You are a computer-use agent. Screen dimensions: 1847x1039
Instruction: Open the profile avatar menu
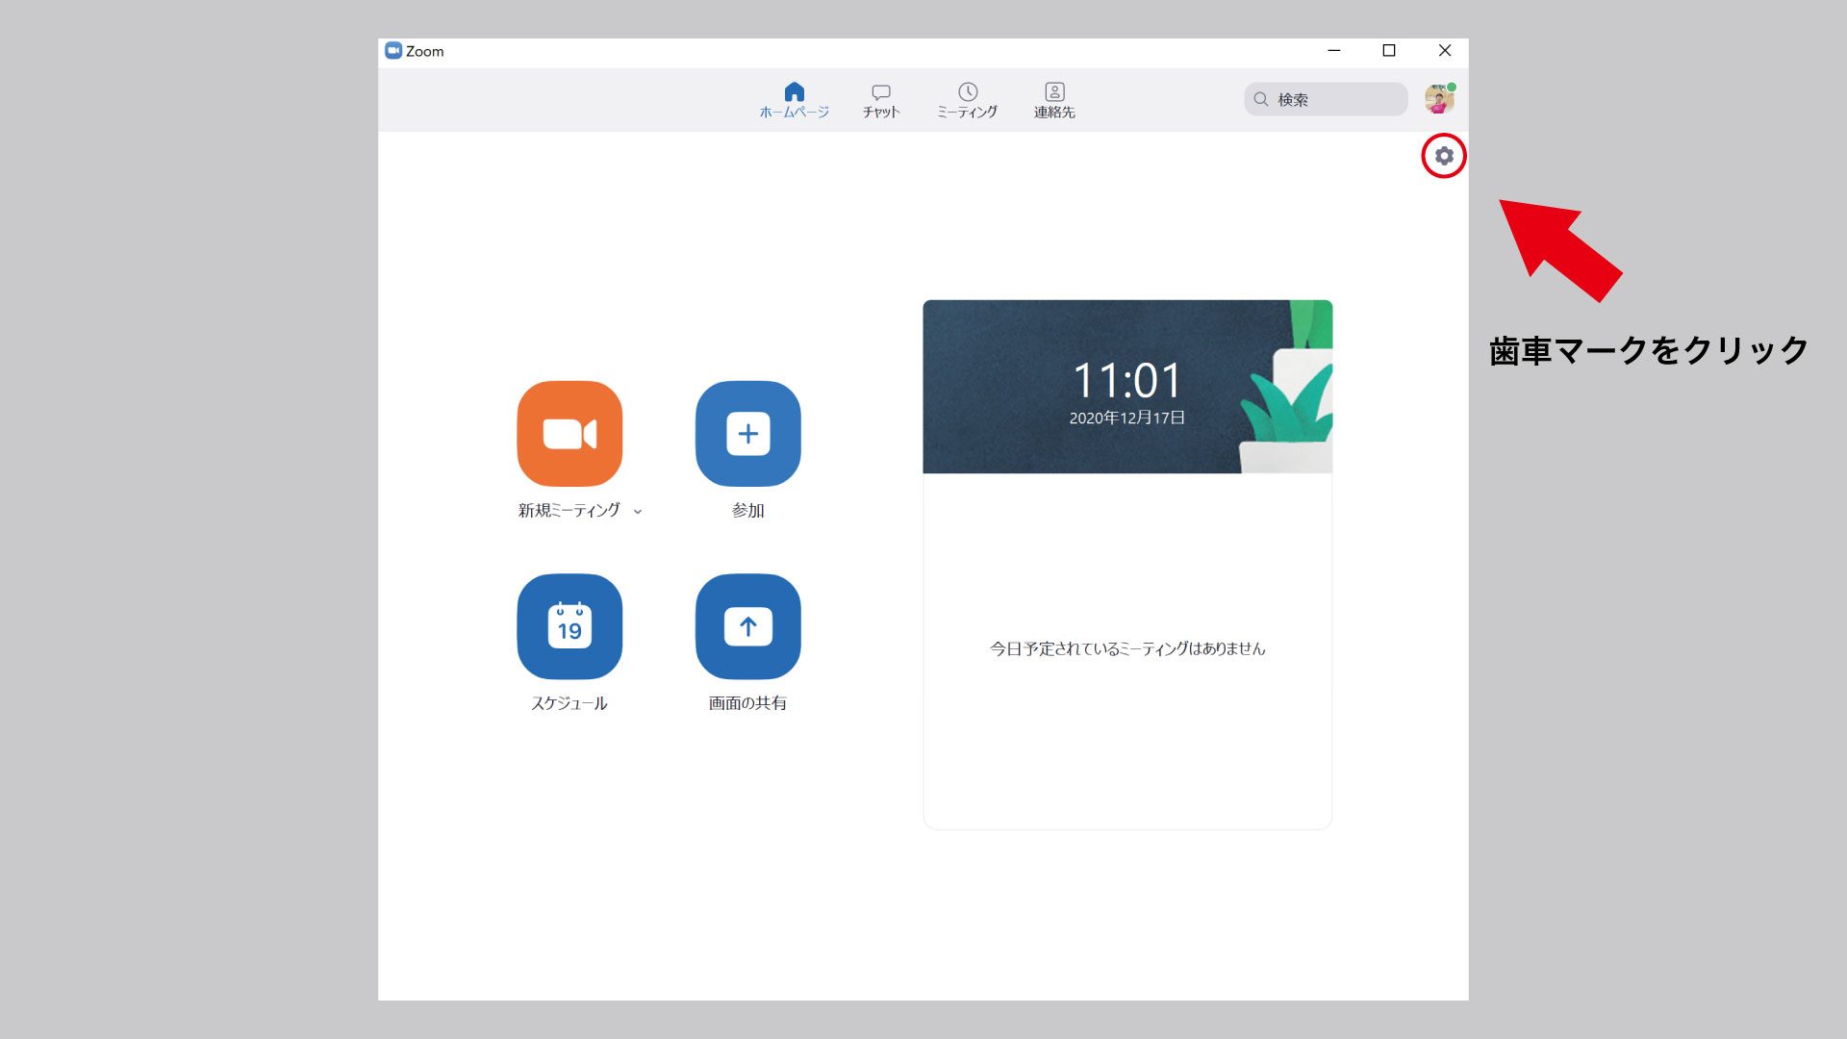(1439, 99)
